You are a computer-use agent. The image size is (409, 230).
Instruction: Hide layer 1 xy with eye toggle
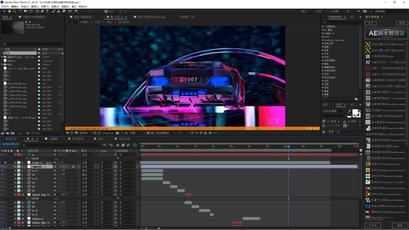pyautogui.click(x=2, y=154)
